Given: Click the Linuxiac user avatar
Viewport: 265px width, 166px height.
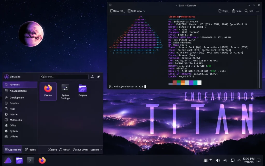Looking at the screenshot, I should pyautogui.click(x=6, y=77).
